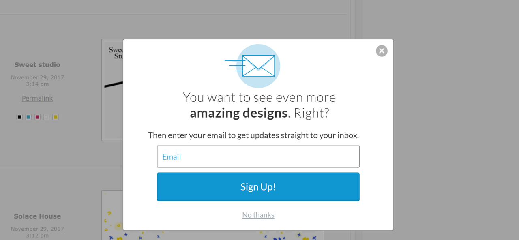
Task: Open the Solace House post title
Action: tap(37, 216)
